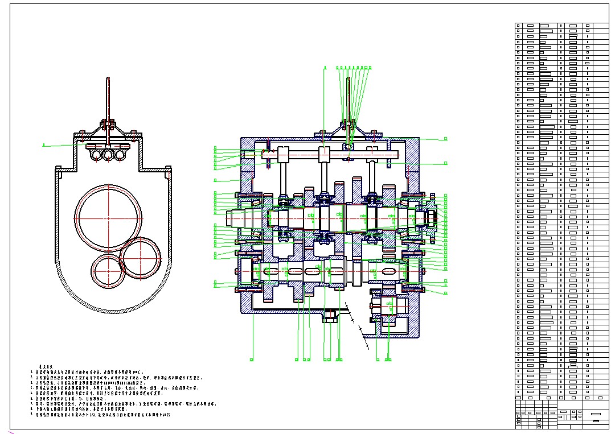
Task: Click the horizontal shift rail in the section view
Action: (x=336, y=154)
